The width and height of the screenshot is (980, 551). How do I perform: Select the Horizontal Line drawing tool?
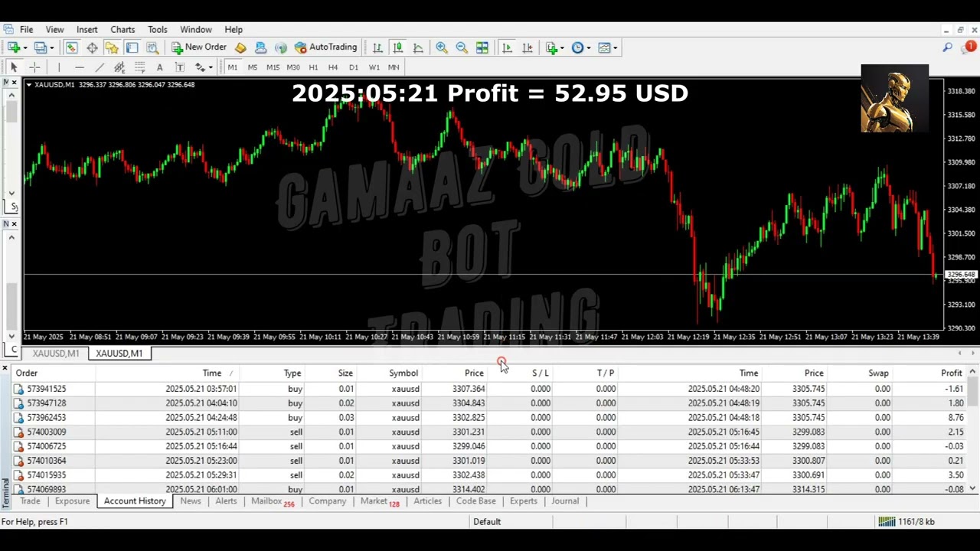tap(79, 67)
